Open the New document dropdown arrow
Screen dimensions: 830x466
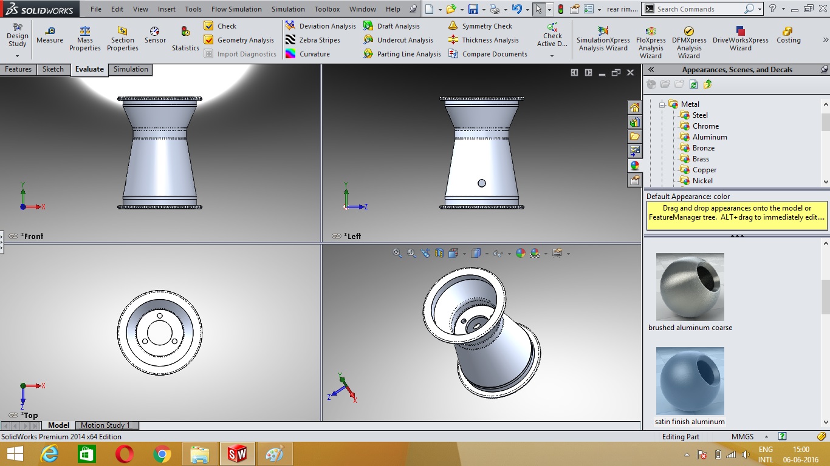[440, 9]
